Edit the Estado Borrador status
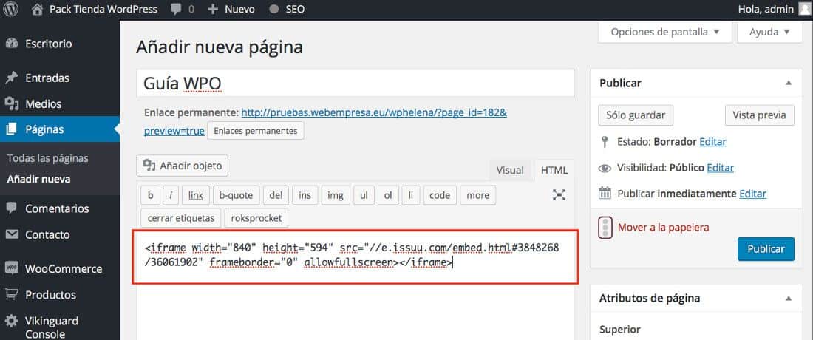Image resolution: width=813 pixels, height=340 pixels. coord(713,142)
